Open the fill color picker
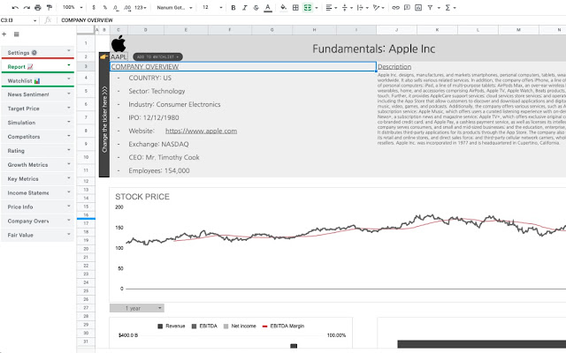Screen dimensions: 566x353 [x=284, y=8]
